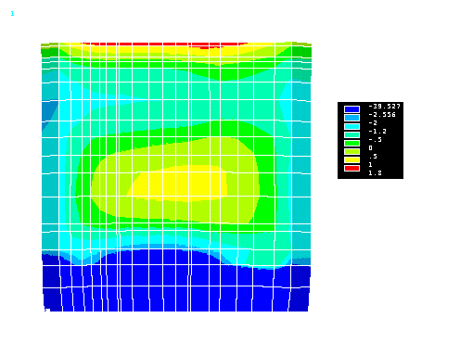Click the 1.8 maximum legend value

point(375,173)
